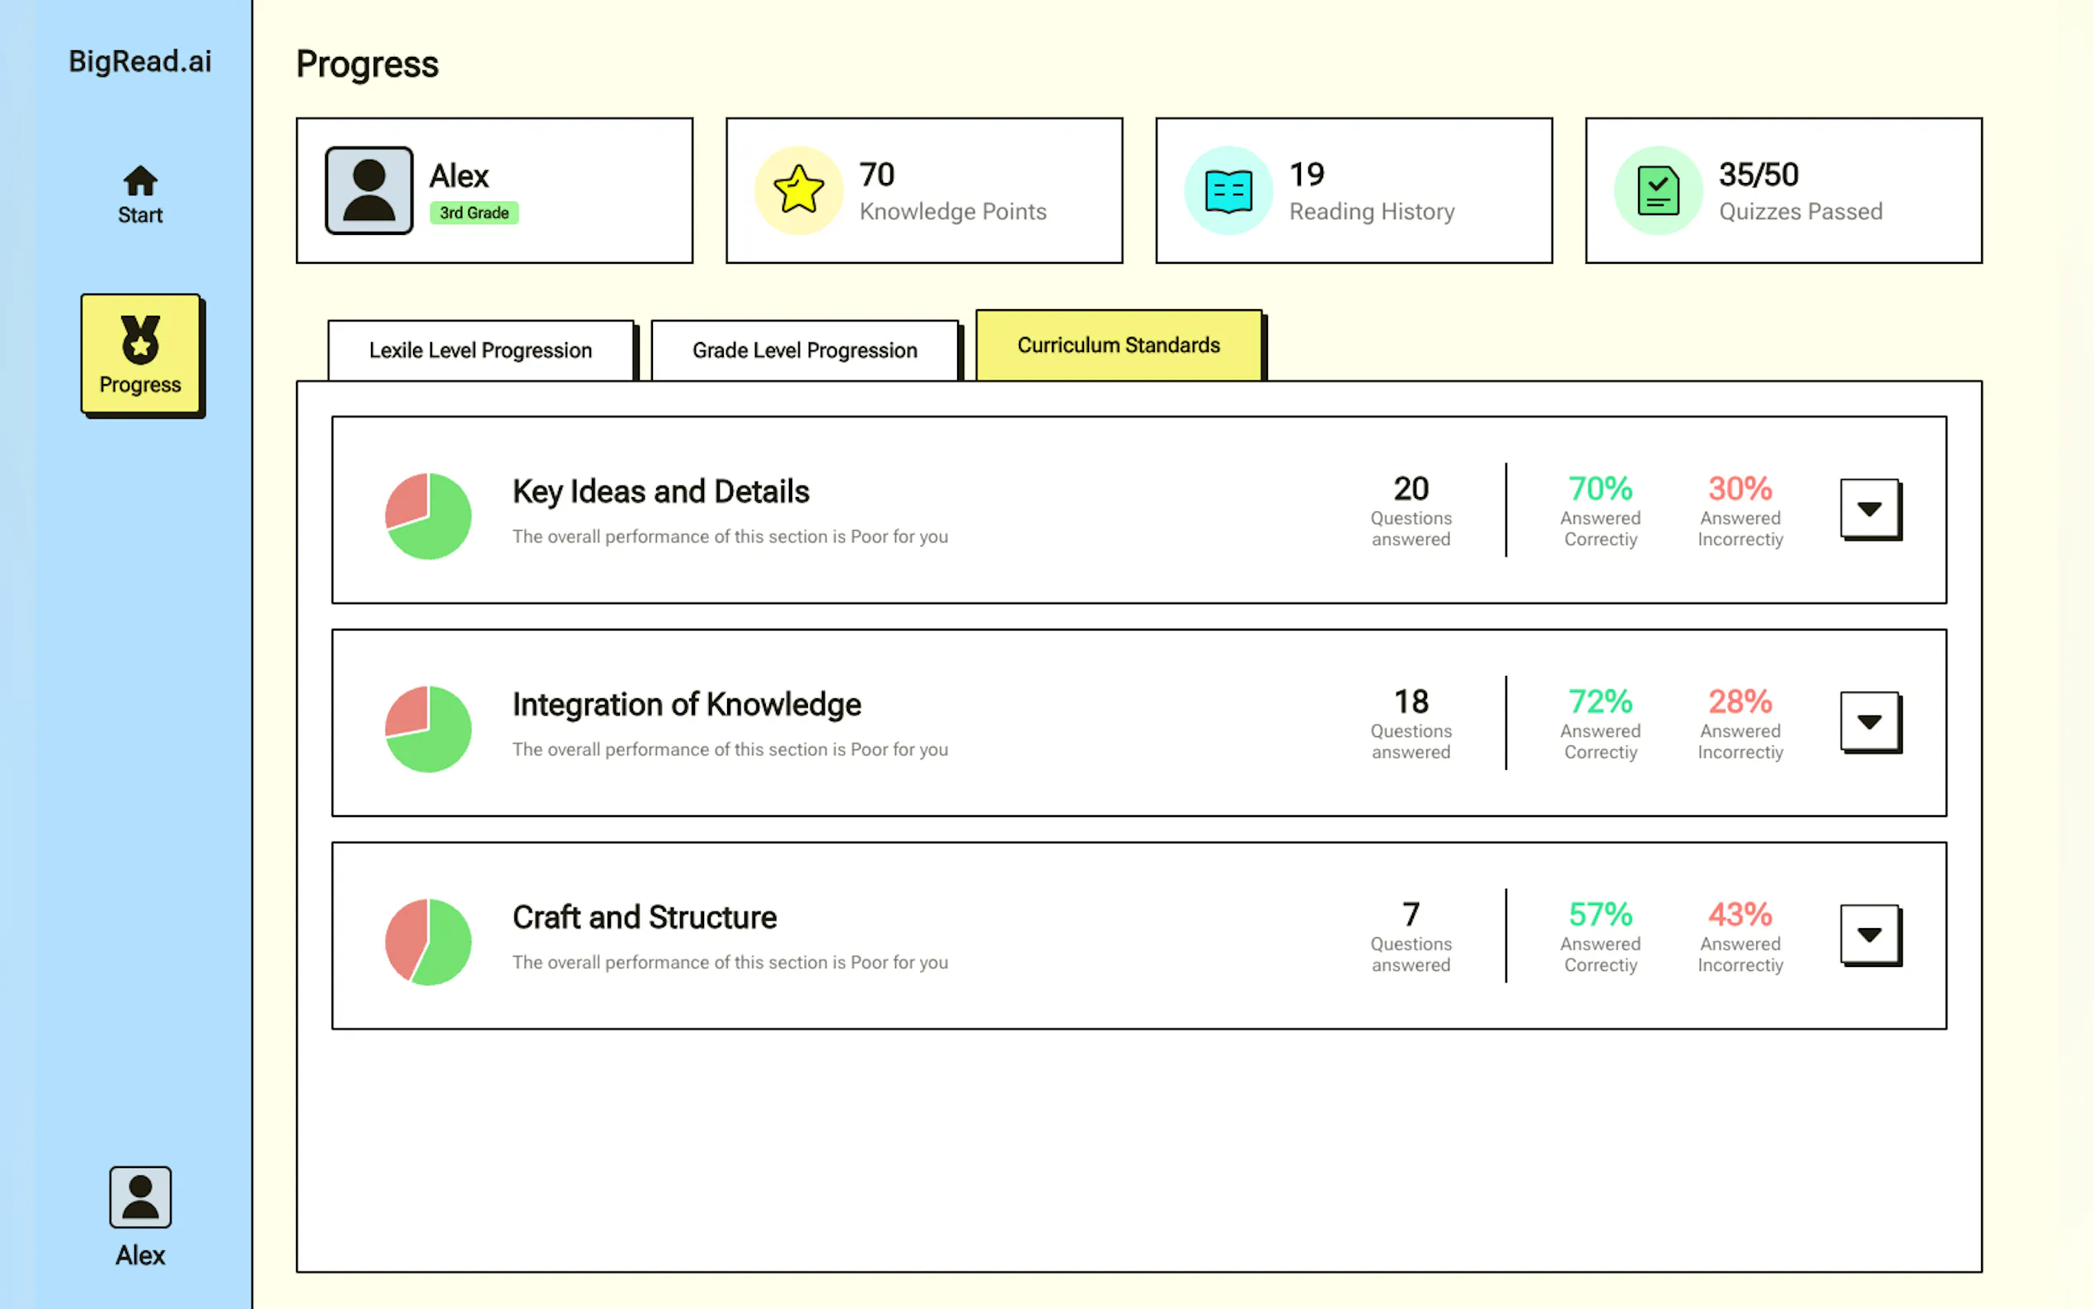Click the Progress medal icon in sidebar

point(139,340)
